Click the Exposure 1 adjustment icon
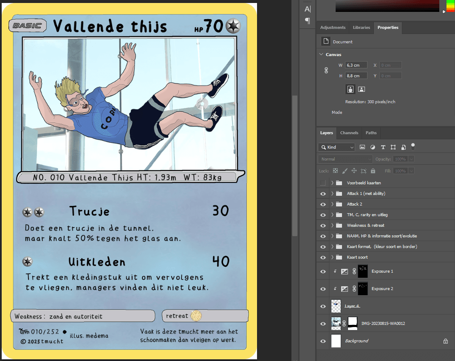 345,271
